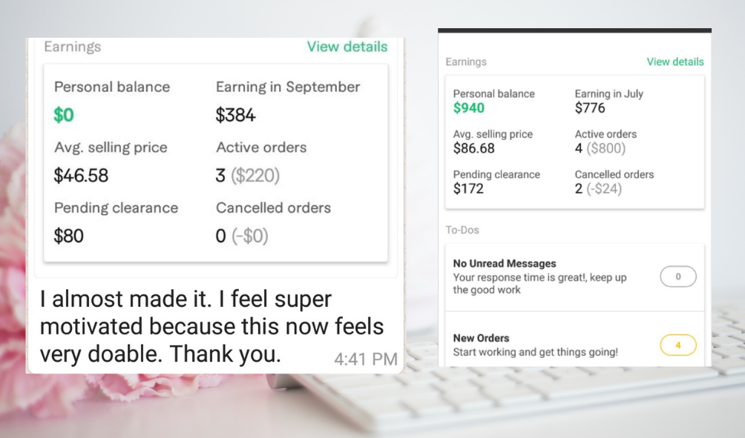Click the yellow 4 new orders badge
Viewport: 745px width, 438px height.
point(677,345)
